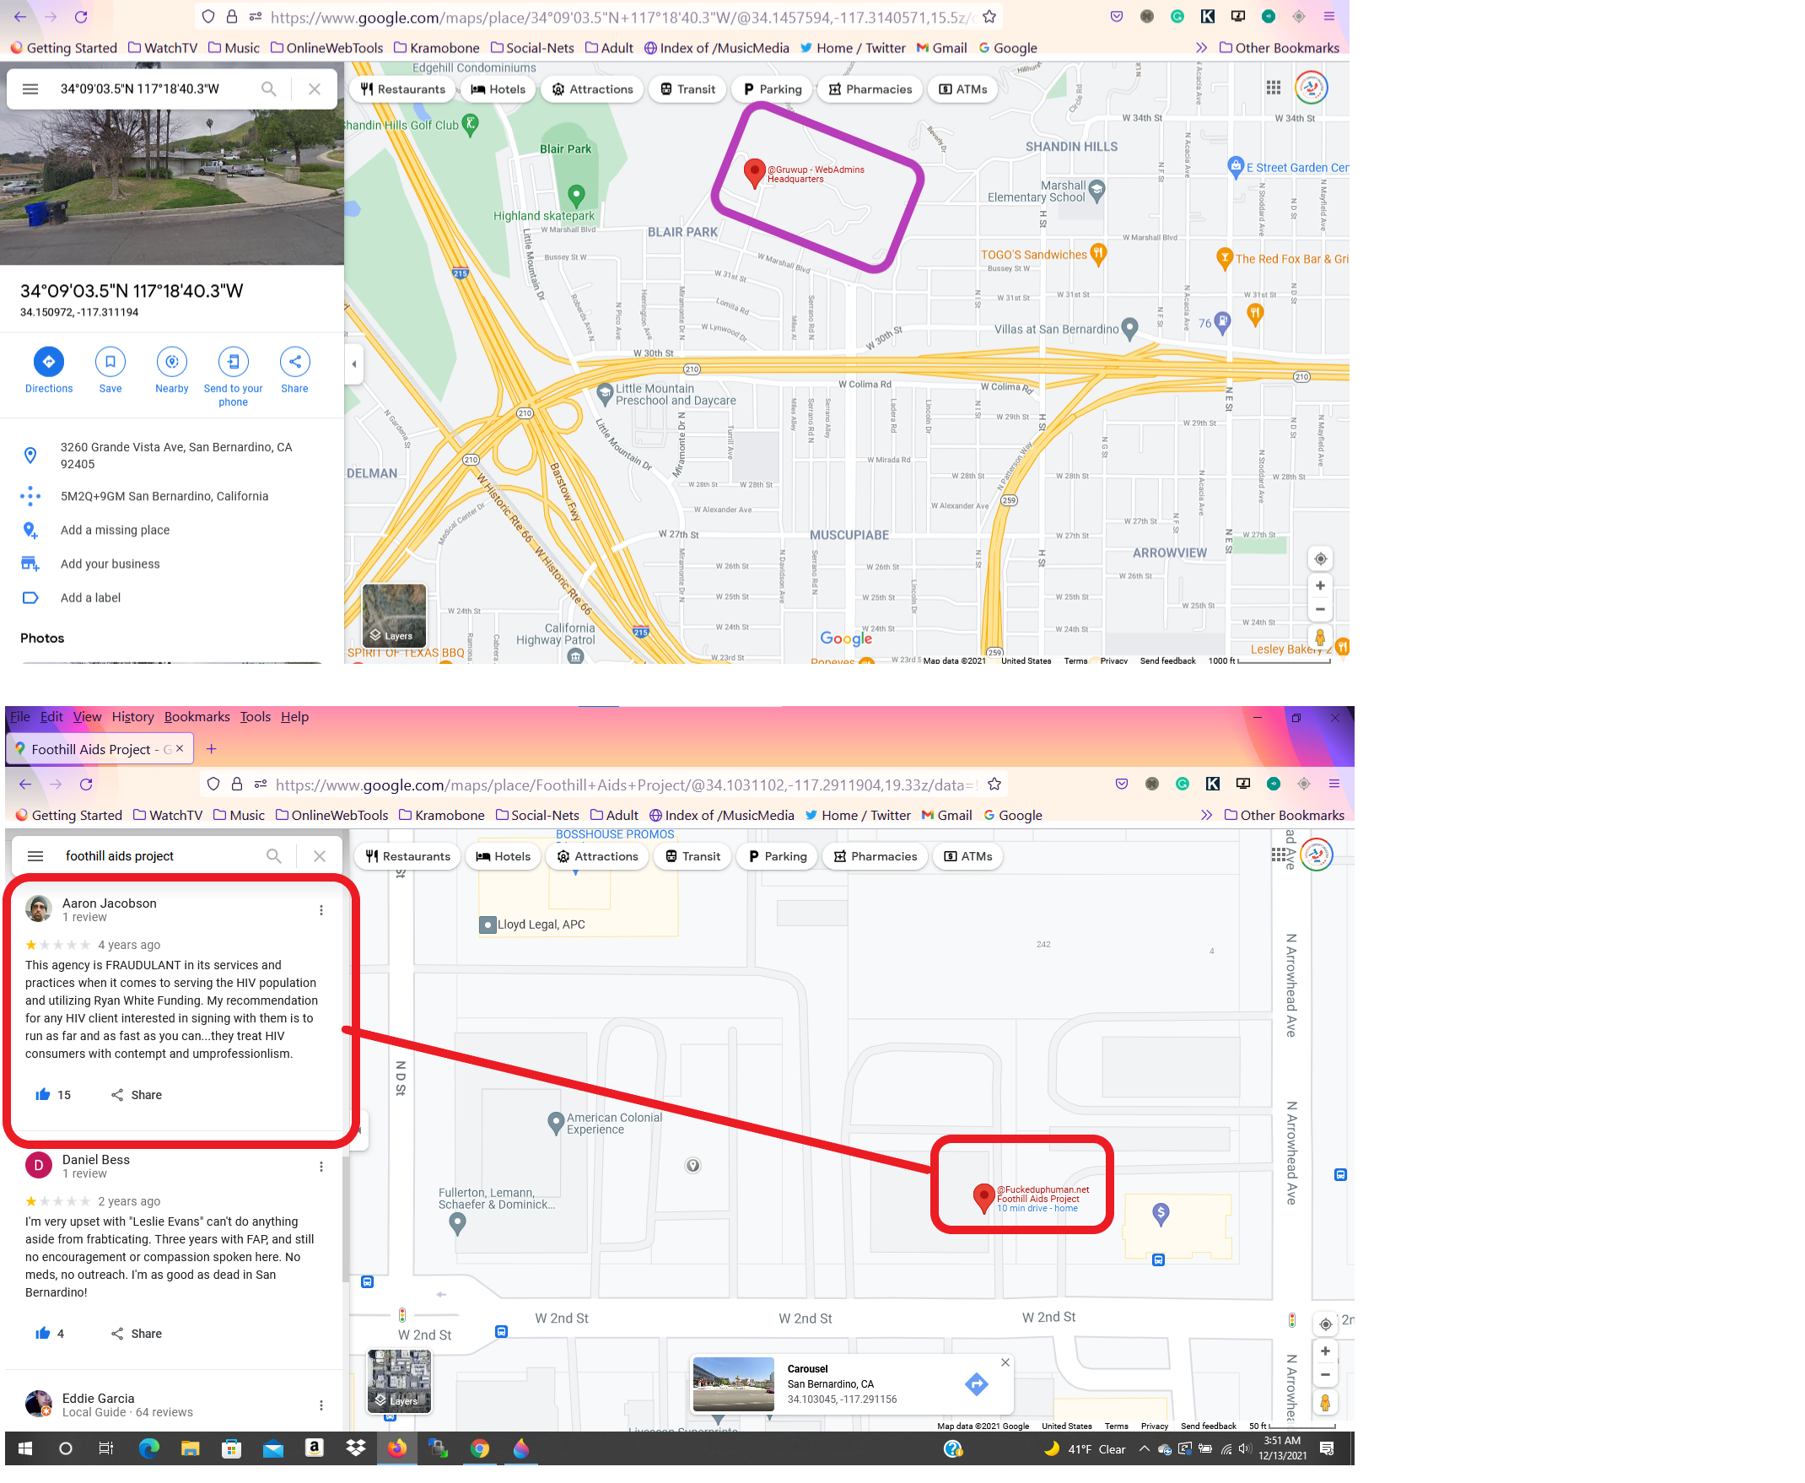Open Maps hamburger menu beside coordinates search box

(x=30, y=89)
